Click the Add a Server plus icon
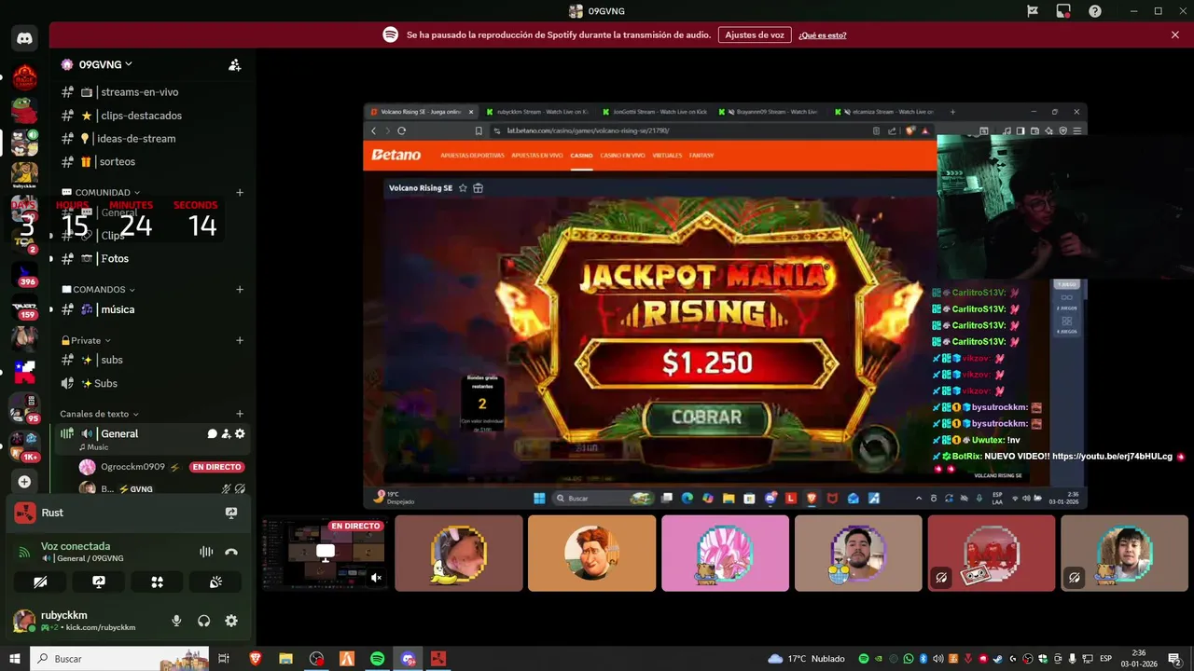The width and height of the screenshot is (1194, 671). pos(24,482)
